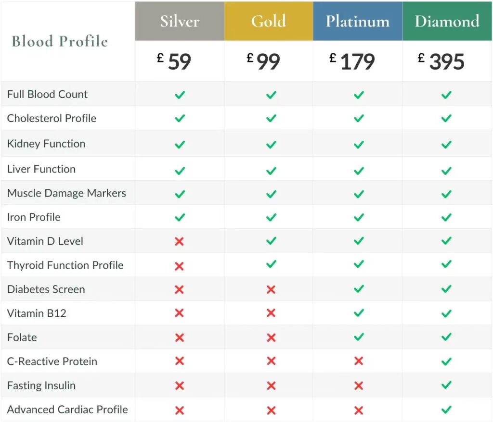Click the Diamond £395 price

[x=441, y=62]
